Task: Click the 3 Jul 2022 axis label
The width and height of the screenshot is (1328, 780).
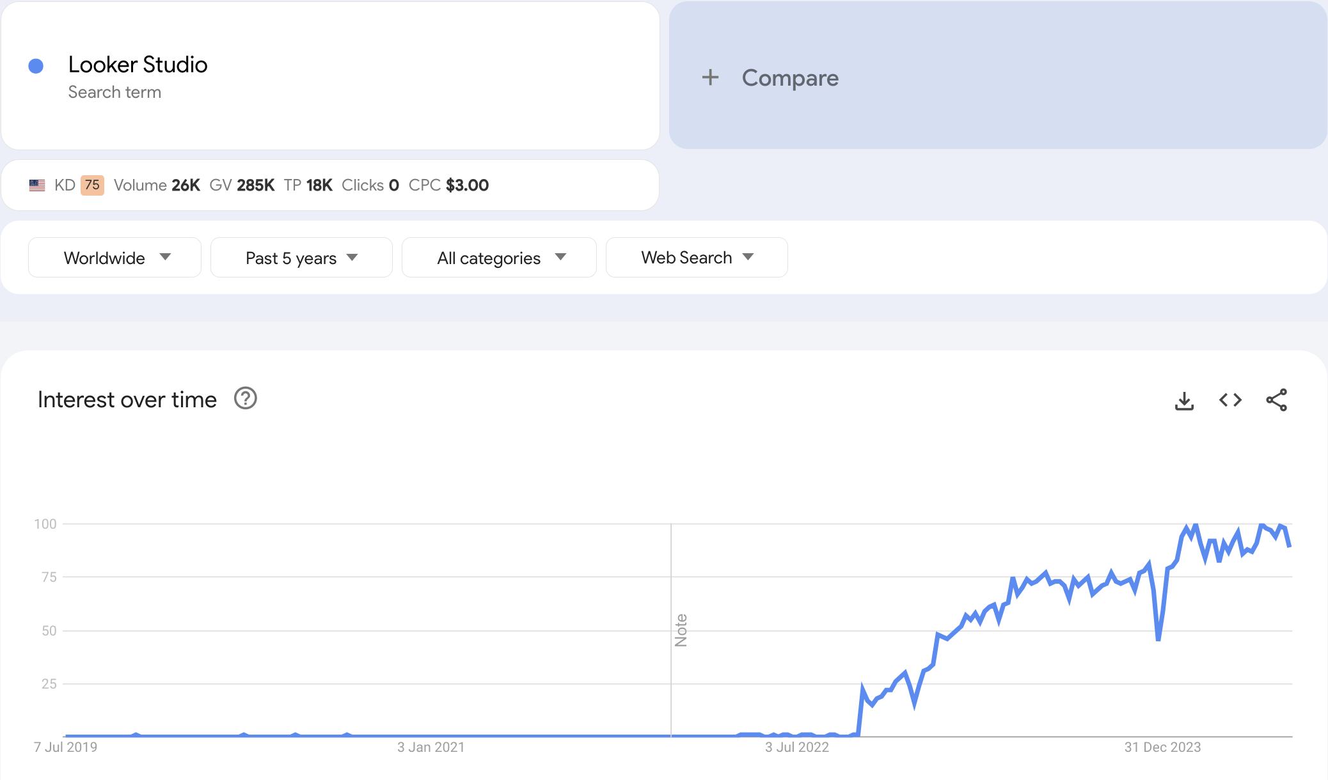Action: pos(796,747)
